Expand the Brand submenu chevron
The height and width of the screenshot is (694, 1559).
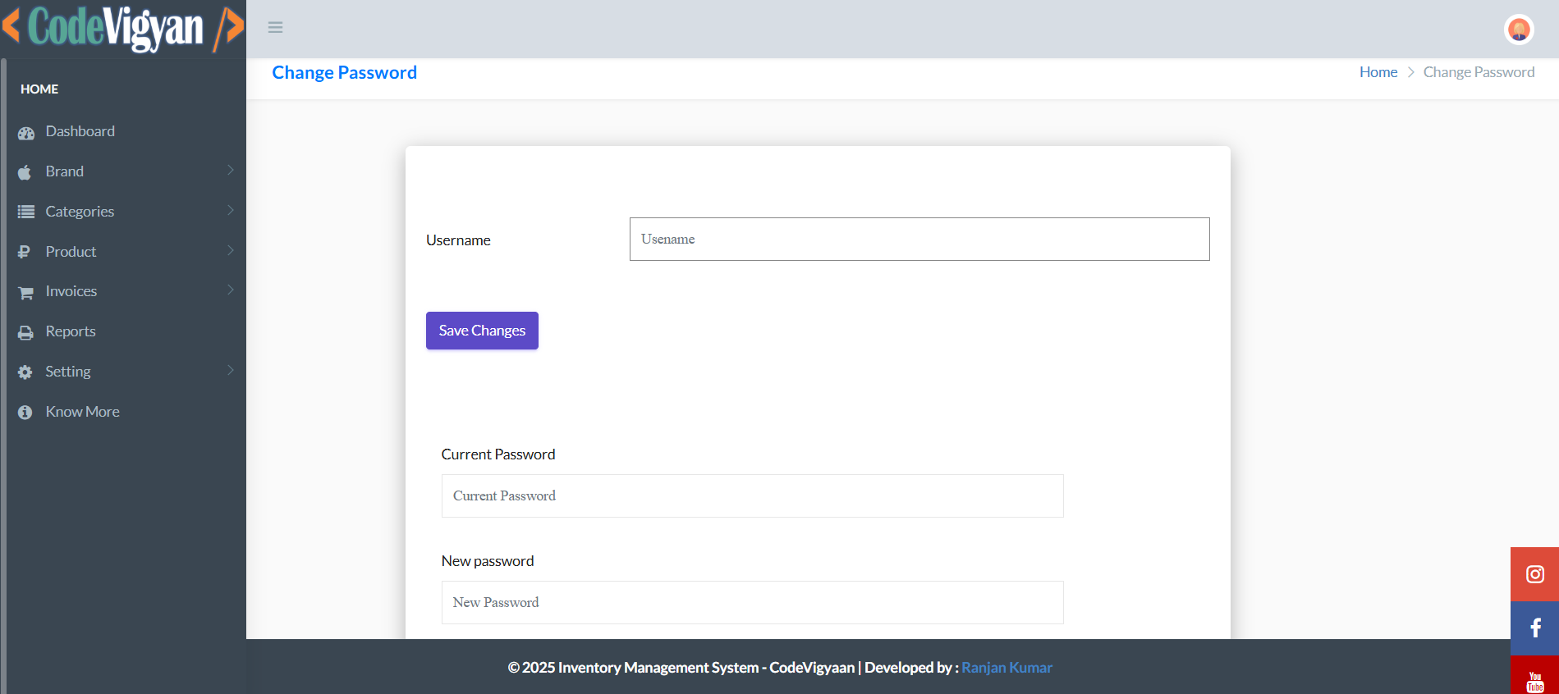click(231, 171)
